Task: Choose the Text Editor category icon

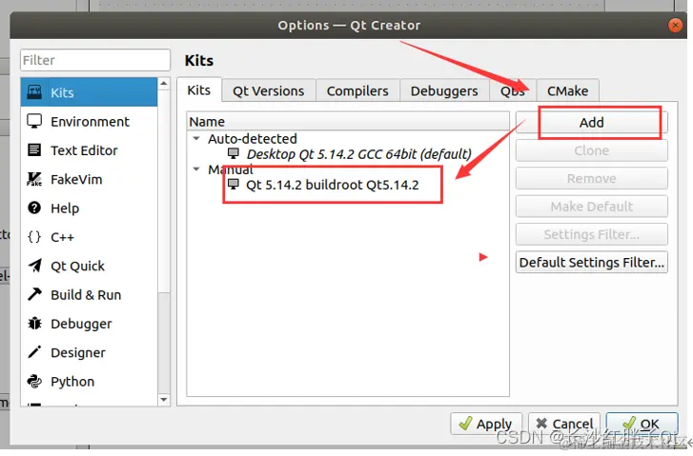Action: point(34,150)
